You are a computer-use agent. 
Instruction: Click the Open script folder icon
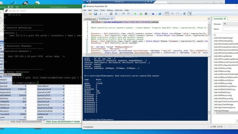[x=90, y=14]
